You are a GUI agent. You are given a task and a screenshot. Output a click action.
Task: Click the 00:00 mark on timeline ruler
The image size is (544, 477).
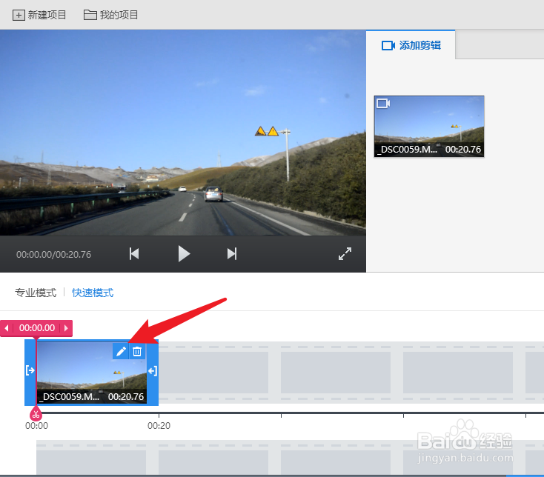pos(36,426)
